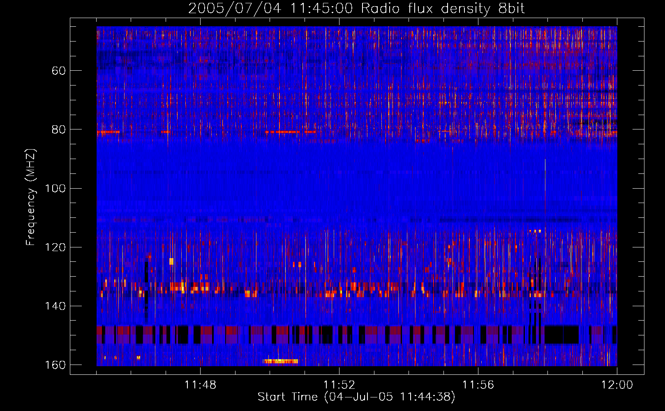
Task: Click the 11:48 time tick label
Action: (200, 385)
